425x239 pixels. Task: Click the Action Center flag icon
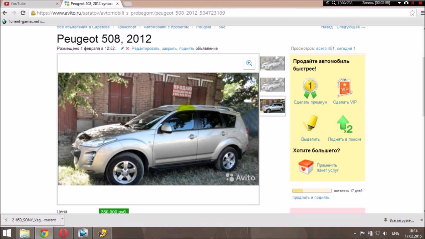point(362,233)
